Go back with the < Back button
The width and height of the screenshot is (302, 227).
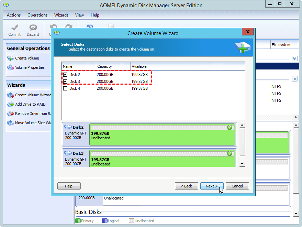(x=187, y=186)
